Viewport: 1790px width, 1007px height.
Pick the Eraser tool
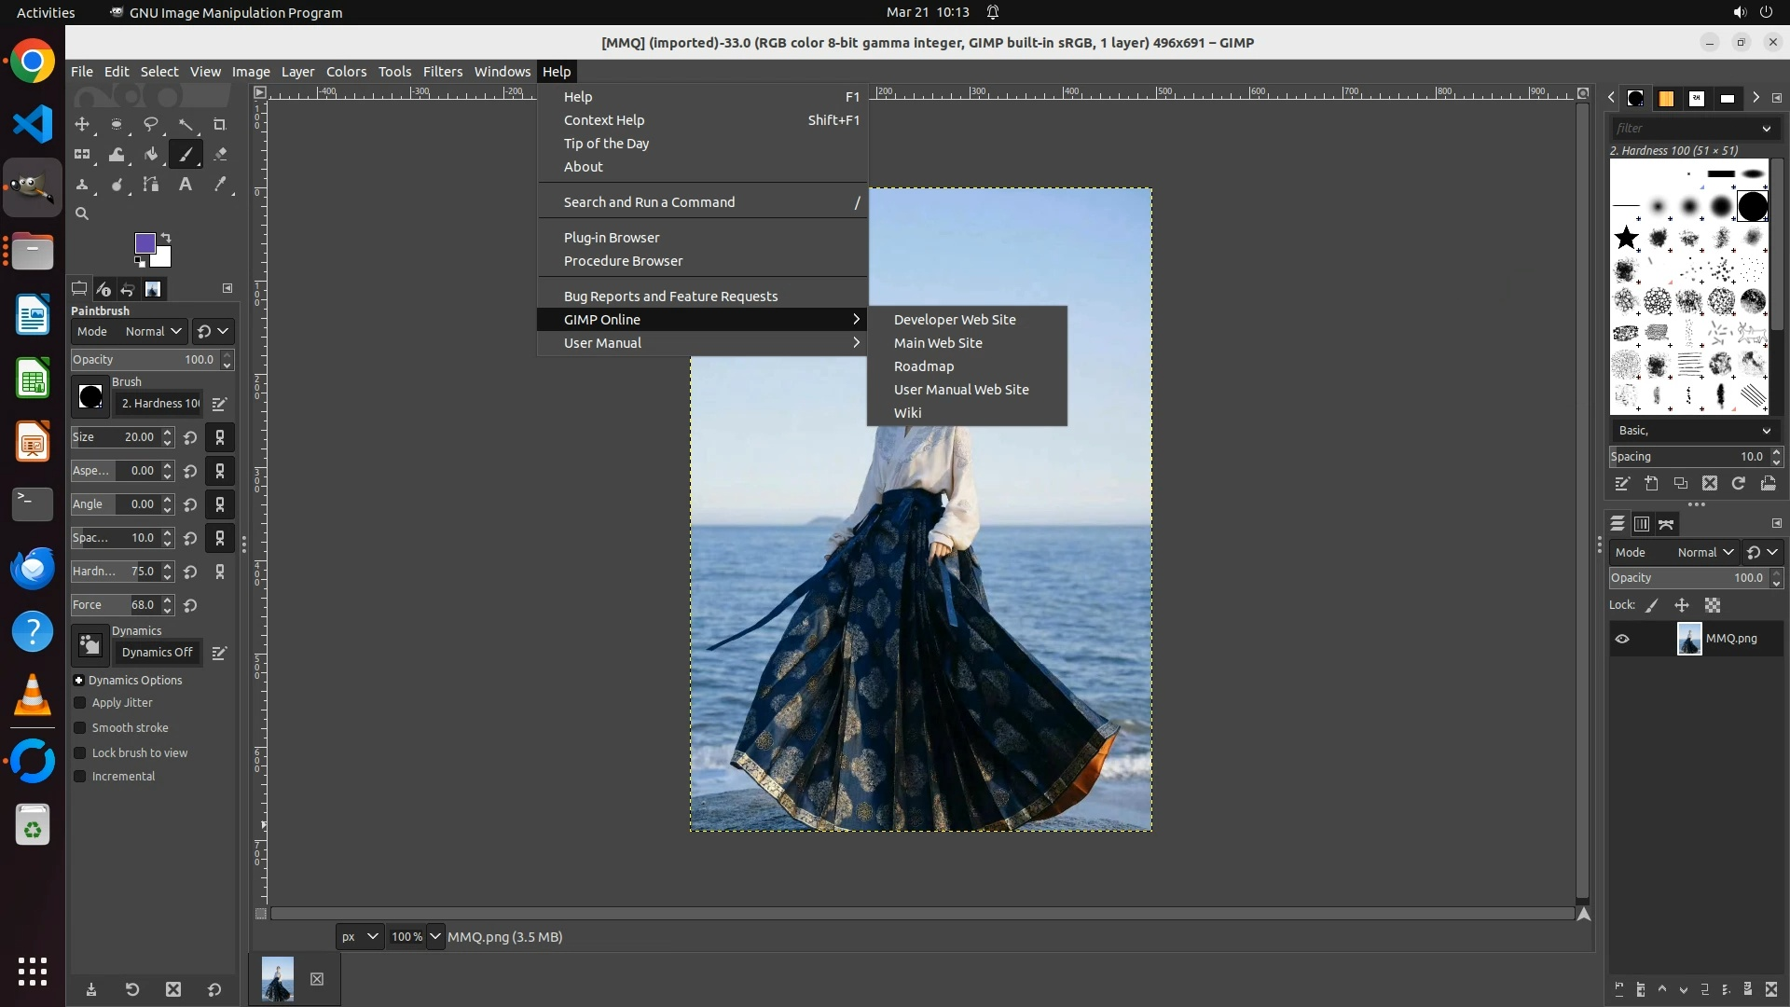pos(220,155)
